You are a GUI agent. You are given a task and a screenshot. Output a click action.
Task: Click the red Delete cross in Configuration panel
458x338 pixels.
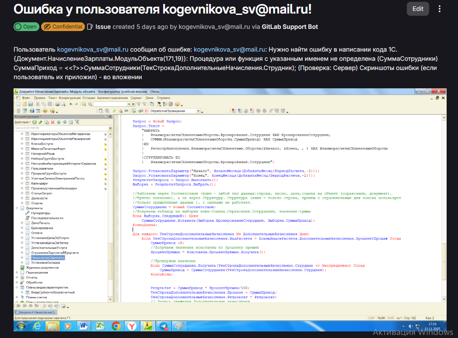point(52,122)
